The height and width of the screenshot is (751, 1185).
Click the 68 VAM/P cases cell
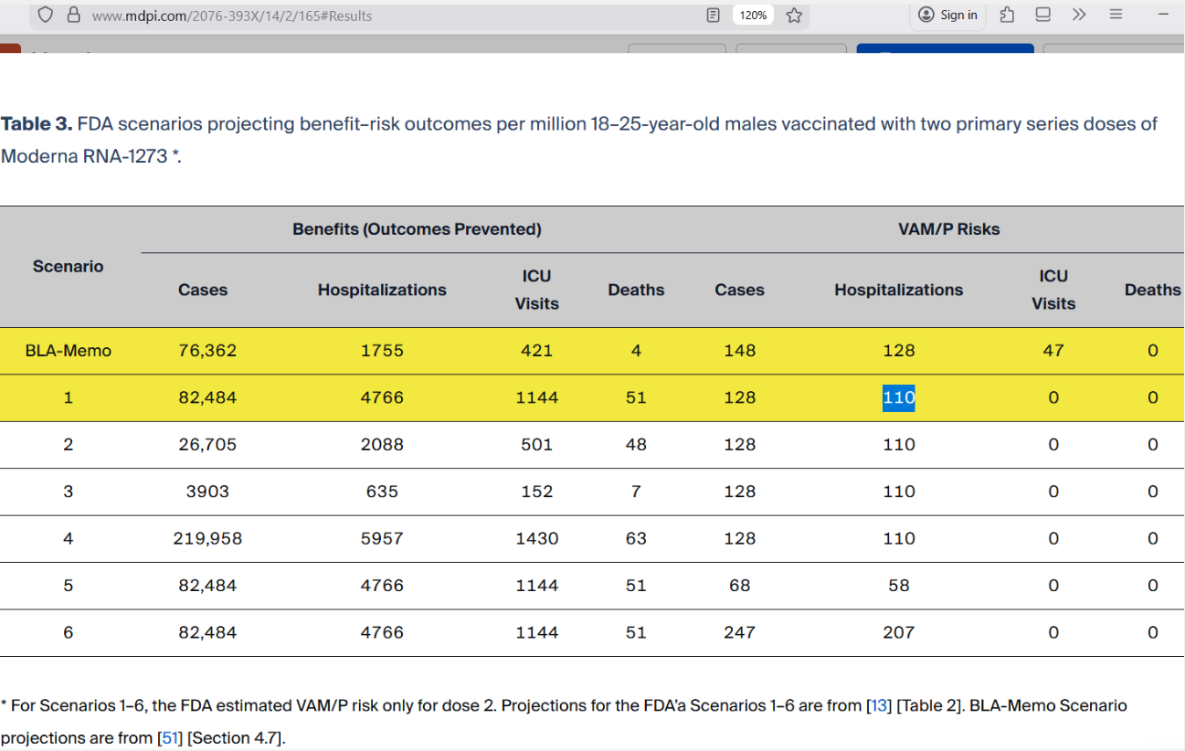coord(739,586)
